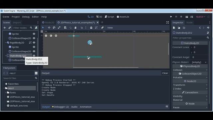Hide first CollisionShape2D node

[x=34, y=38]
